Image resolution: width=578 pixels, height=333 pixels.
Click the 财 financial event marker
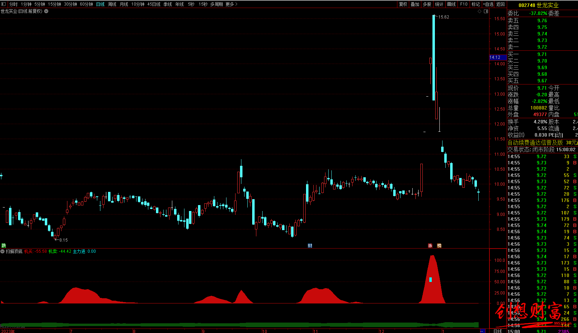pos(310,245)
